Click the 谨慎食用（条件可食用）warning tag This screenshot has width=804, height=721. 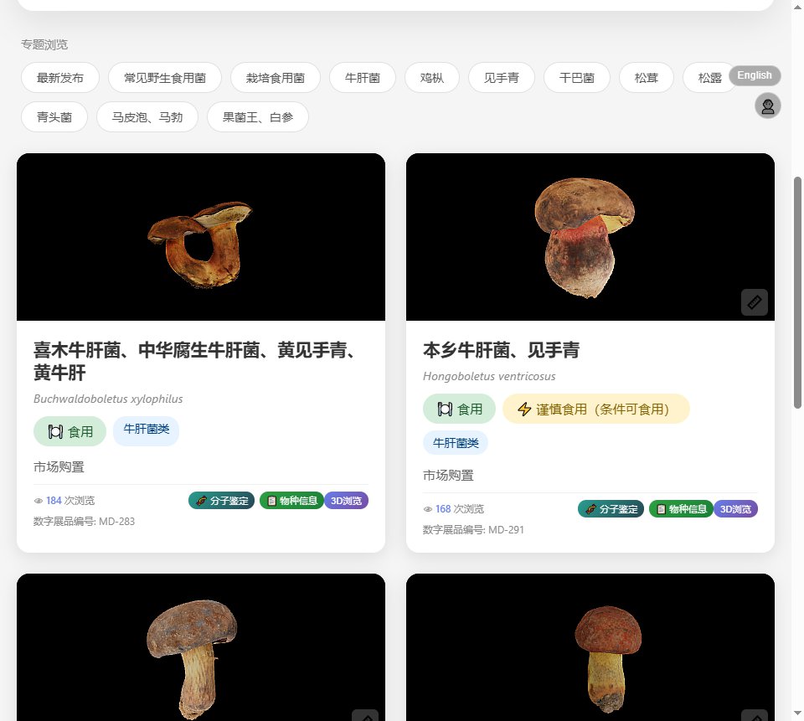point(595,409)
